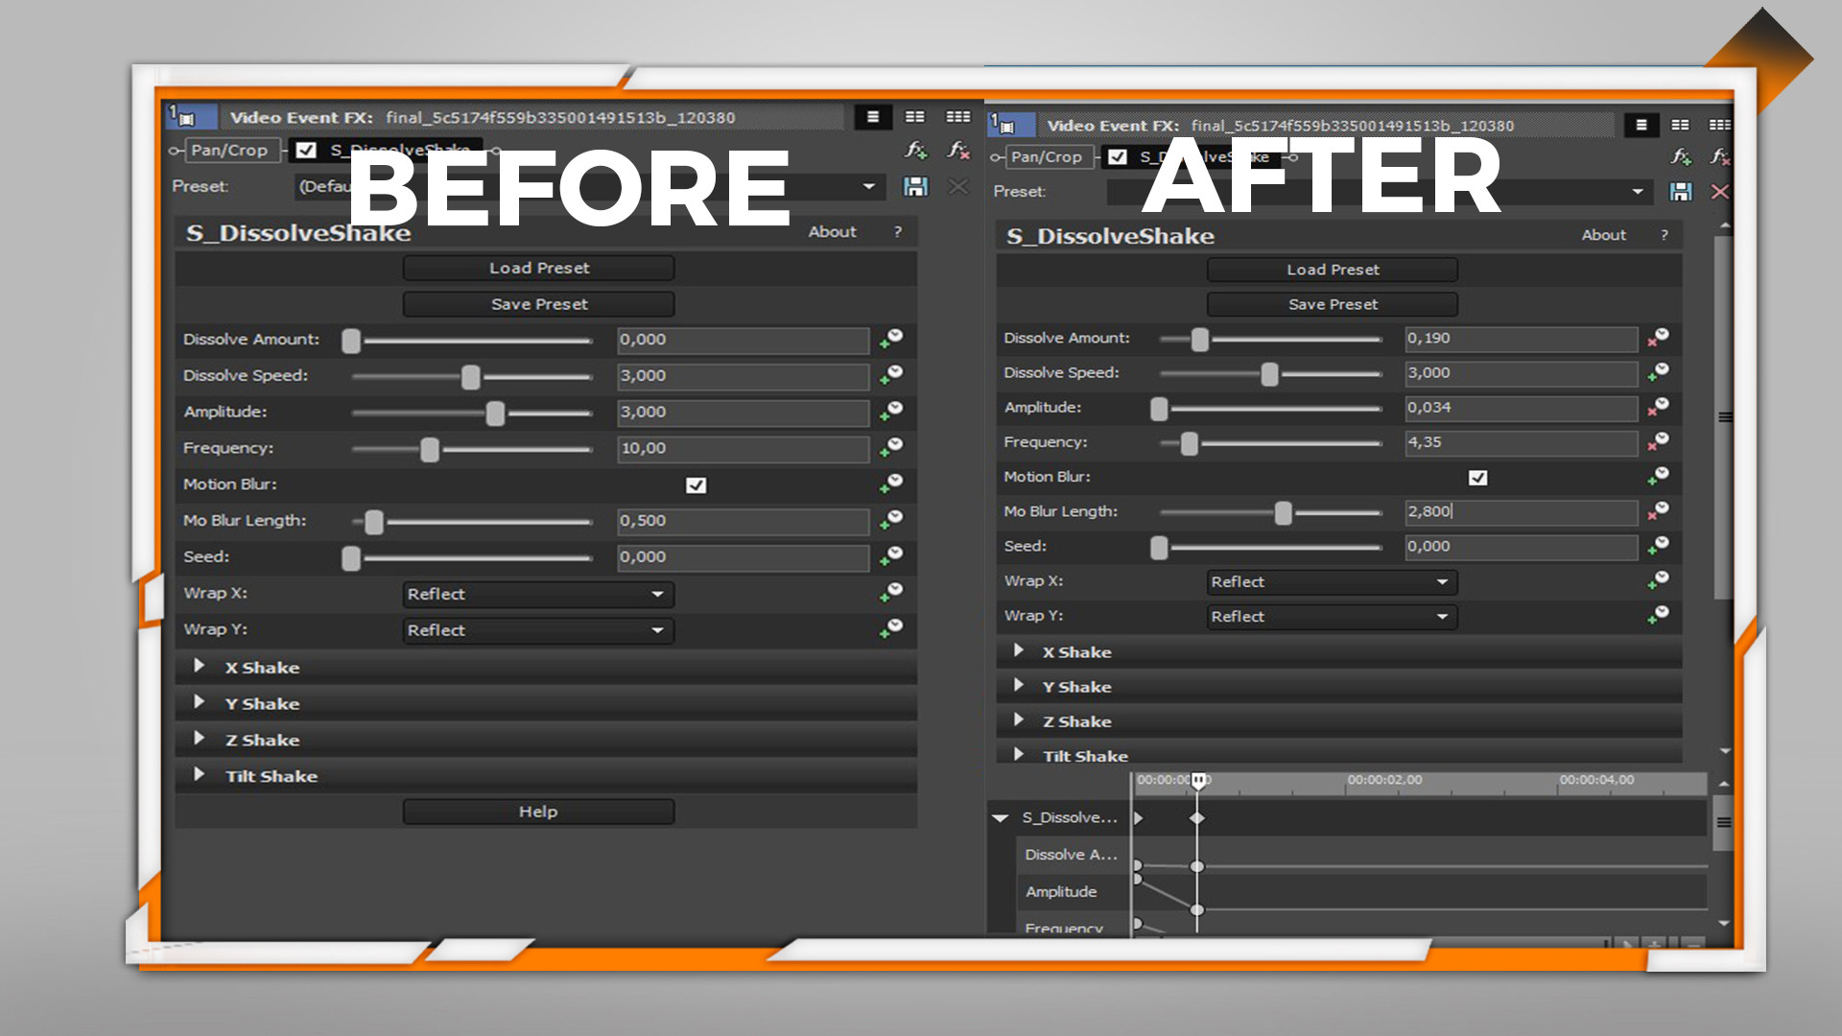Switch AFTER panel to two-column view

(x=1680, y=125)
